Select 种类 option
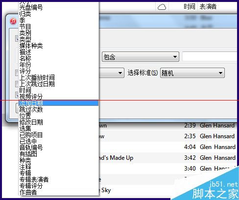The width and height of the screenshot is (239, 200). click(59, 160)
